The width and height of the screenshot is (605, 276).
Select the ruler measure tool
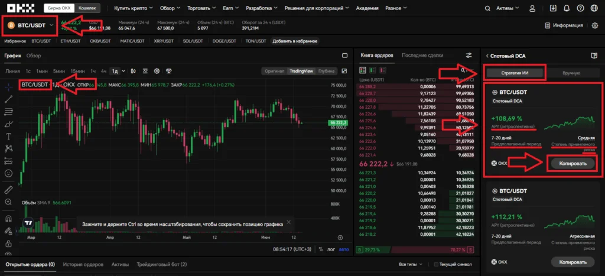(x=8, y=190)
